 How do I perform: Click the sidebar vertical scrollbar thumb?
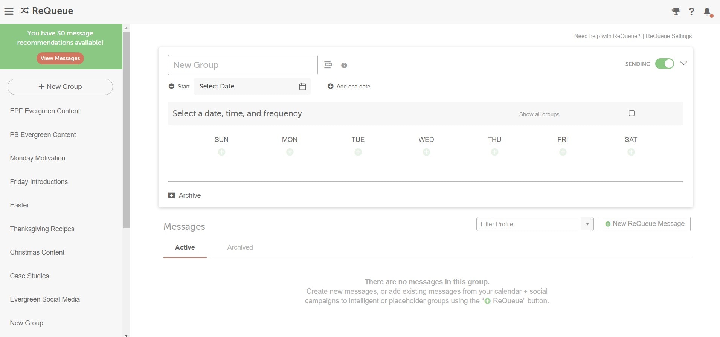pyautogui.click(x=126, y=130)
